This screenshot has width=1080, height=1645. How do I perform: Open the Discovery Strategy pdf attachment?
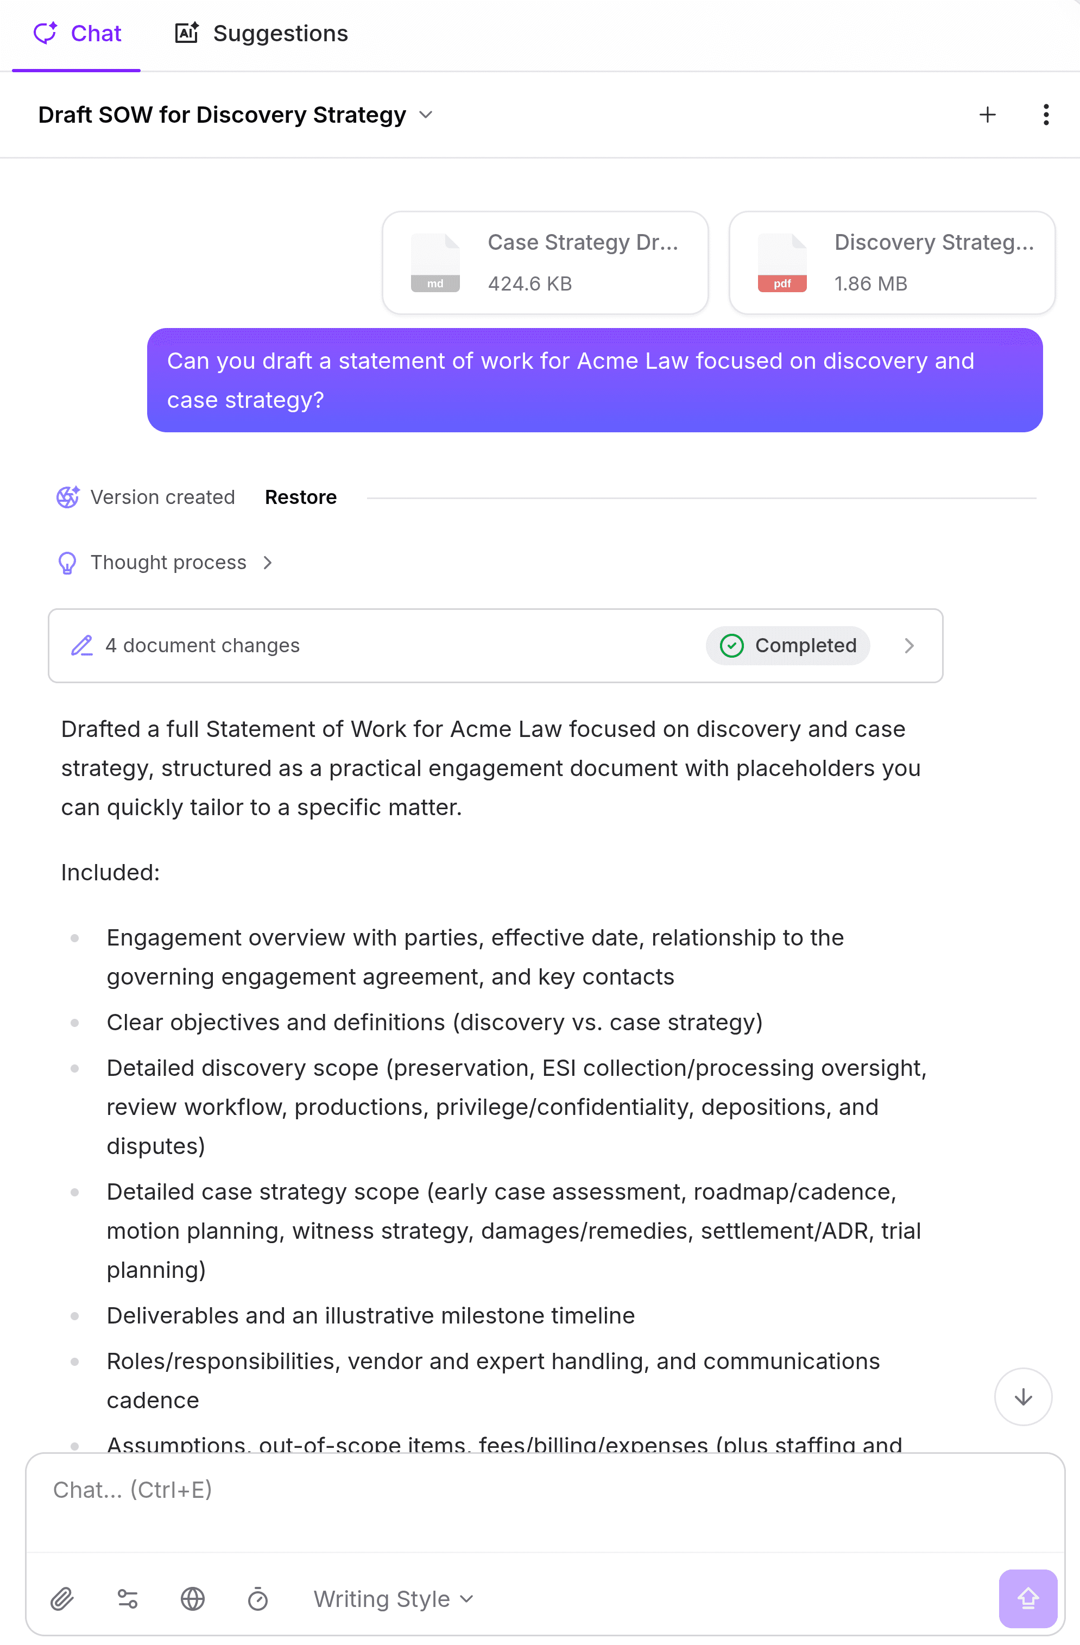pyautogui.click(x=892, y=263)
